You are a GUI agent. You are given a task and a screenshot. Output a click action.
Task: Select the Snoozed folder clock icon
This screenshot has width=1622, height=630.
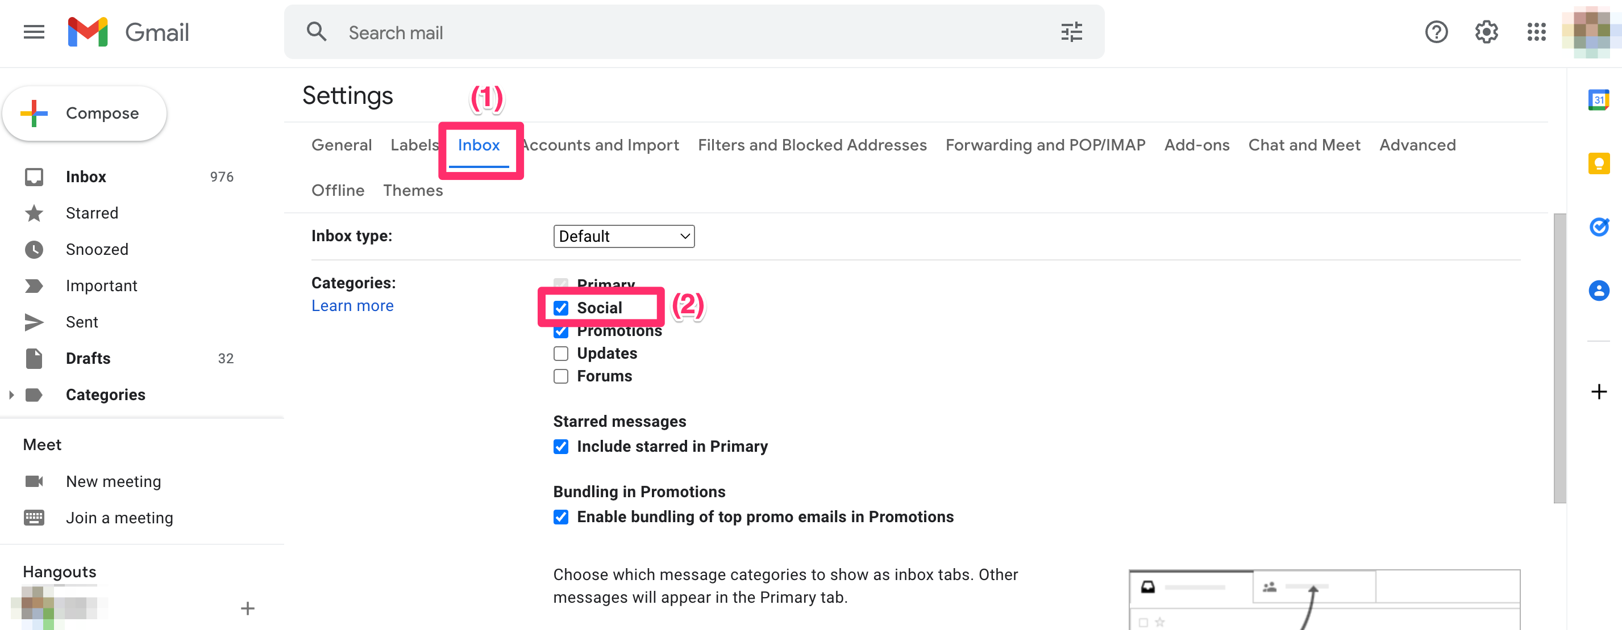pos(34,249)
